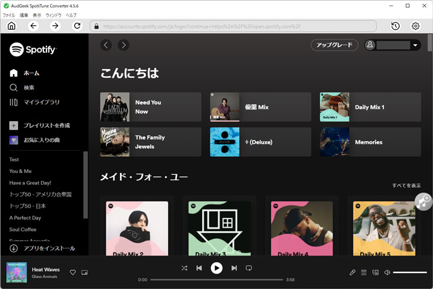Open お気に入りの曲 heart tile

pyautogui.click(x=14, y=140)
